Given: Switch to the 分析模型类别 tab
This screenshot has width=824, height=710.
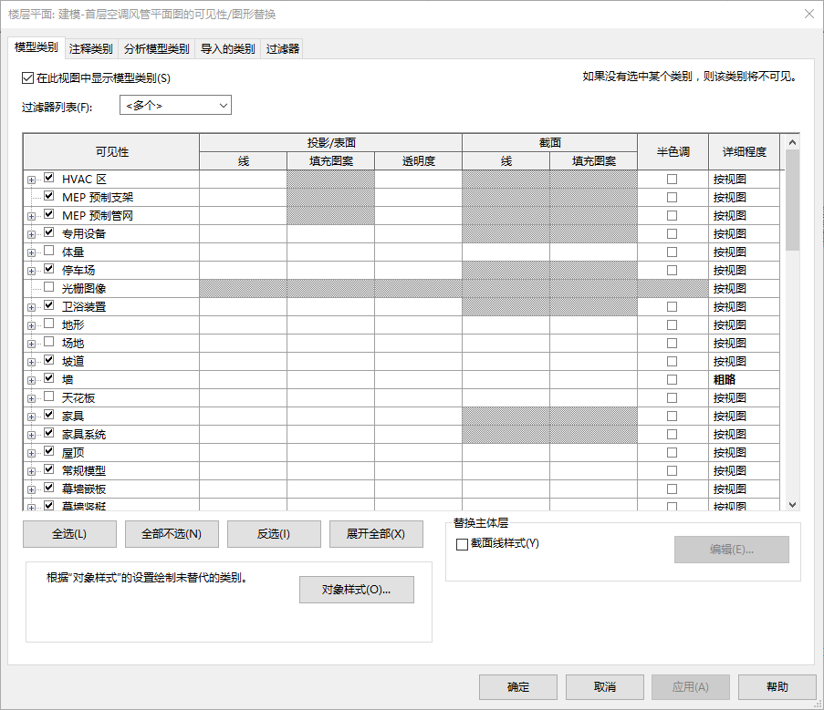Looking at the screenshot, I should 157,49.
